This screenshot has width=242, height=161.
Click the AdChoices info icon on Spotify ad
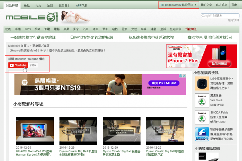[x=180, y=76]
